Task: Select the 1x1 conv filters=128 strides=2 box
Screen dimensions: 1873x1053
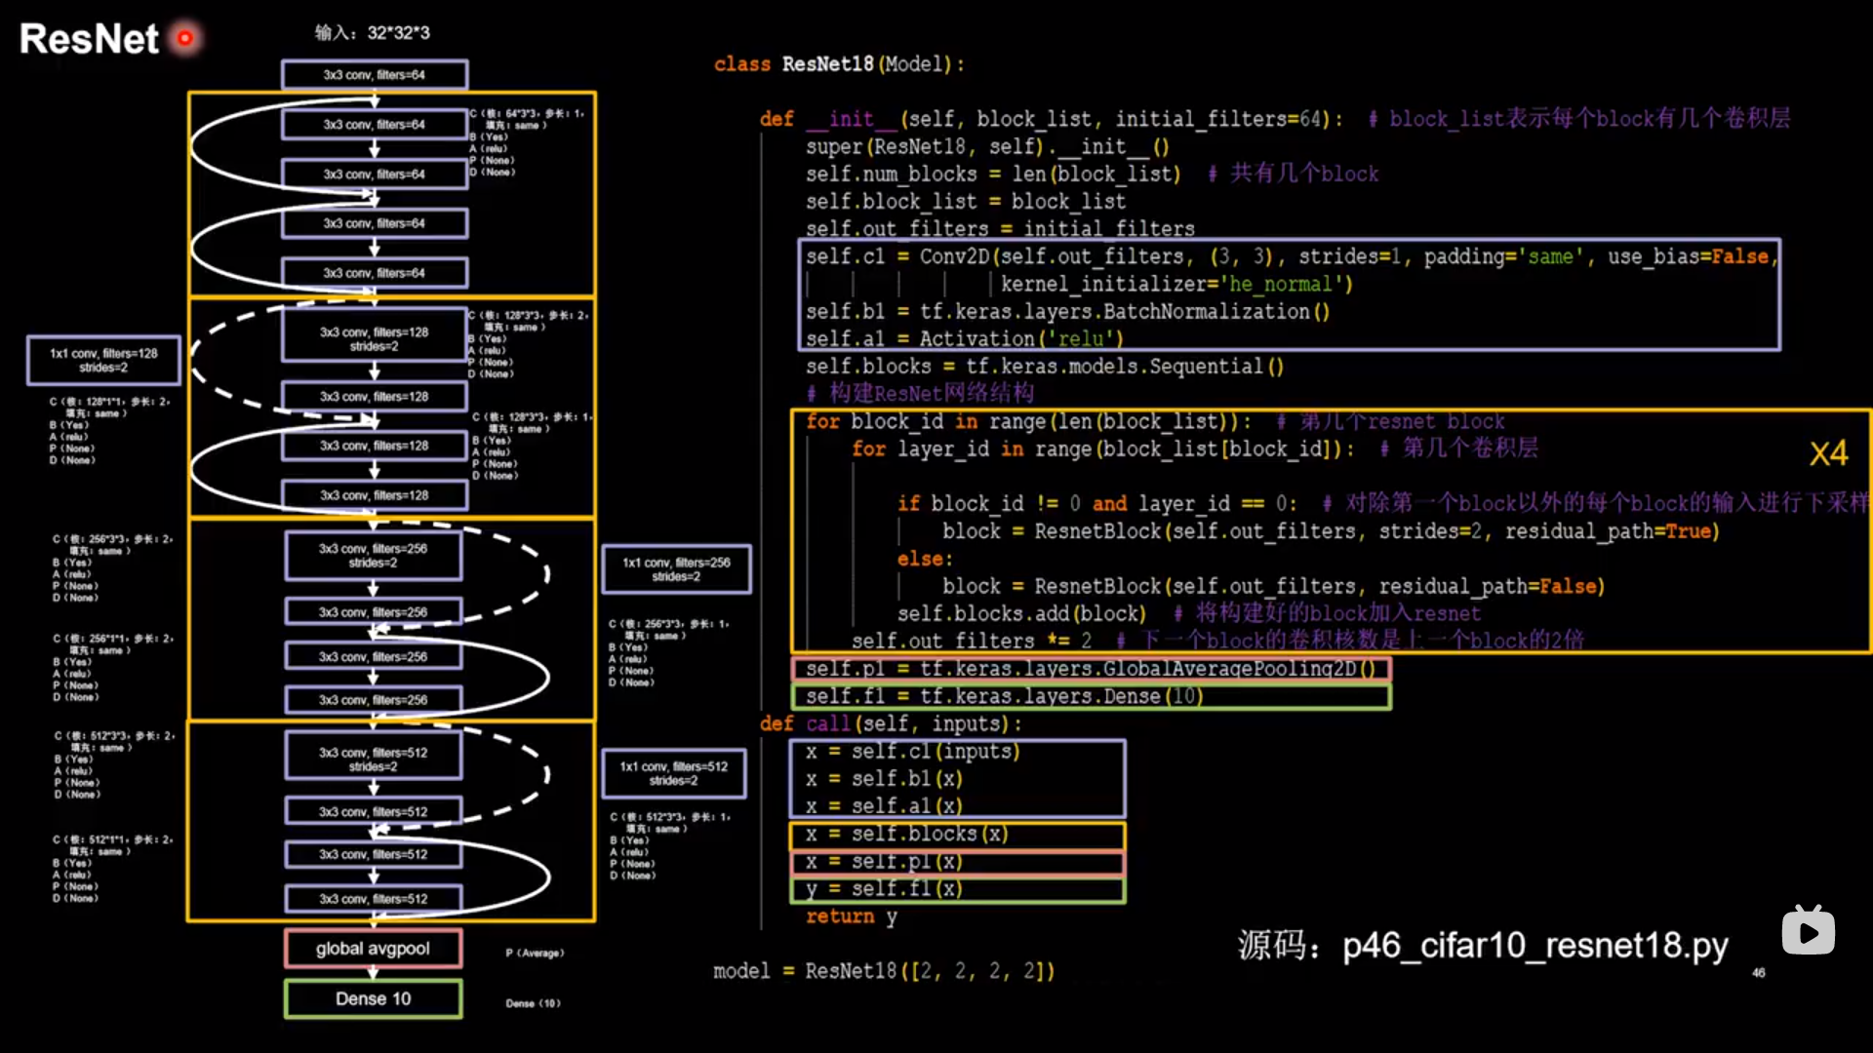Action: [103, 361]
